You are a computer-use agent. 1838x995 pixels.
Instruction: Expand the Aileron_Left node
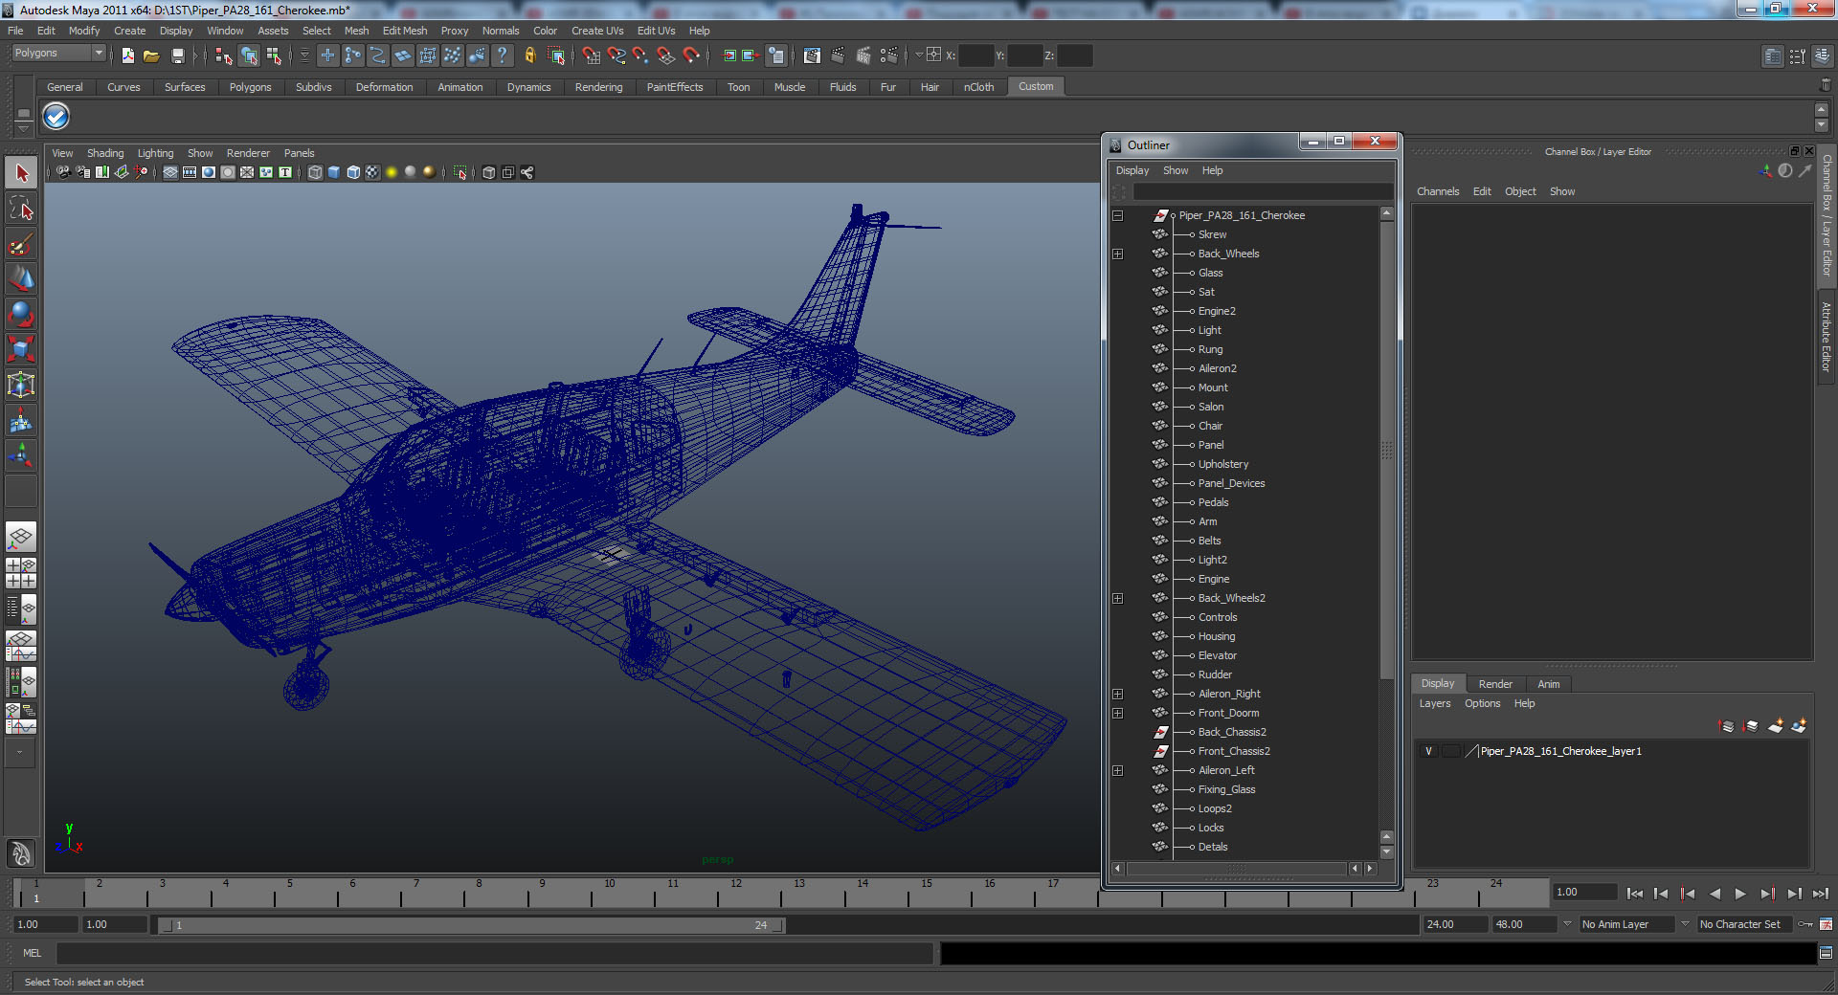click(1117, 770)
